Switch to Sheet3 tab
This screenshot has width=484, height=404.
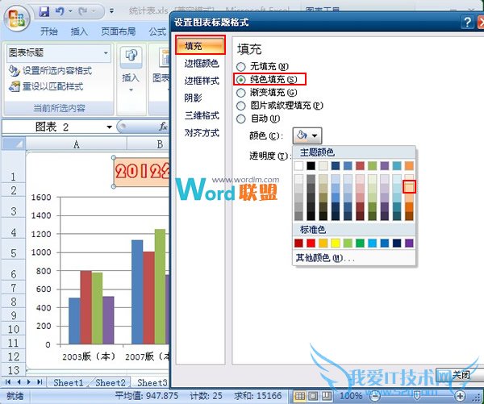tap(152, 383)
